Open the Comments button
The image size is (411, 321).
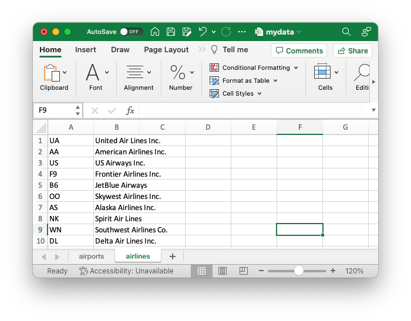point(299,50)
